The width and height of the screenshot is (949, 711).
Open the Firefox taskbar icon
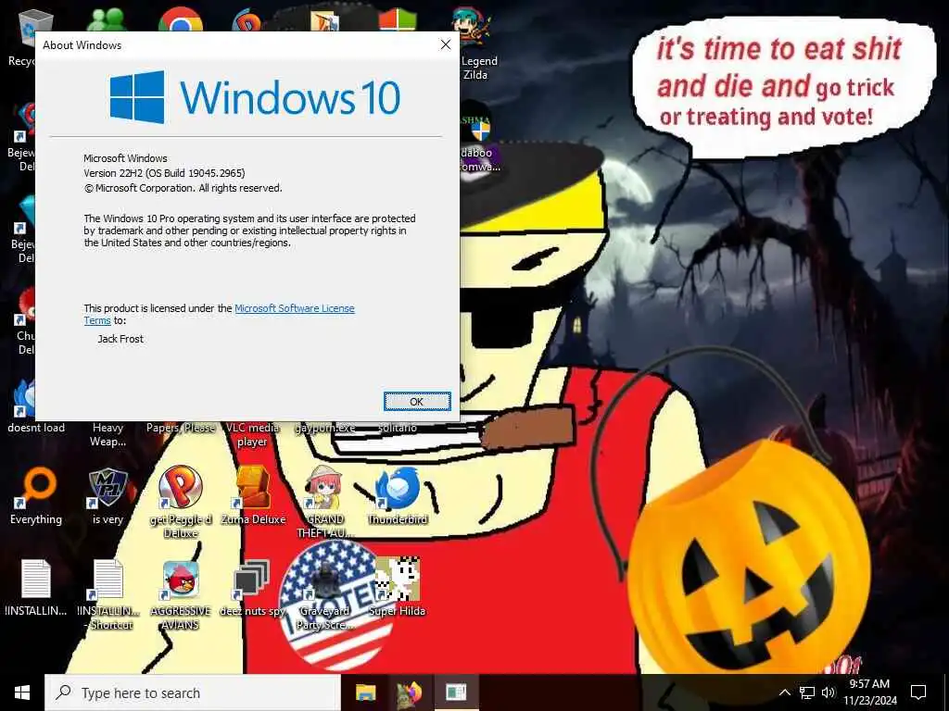click(411, 692)
